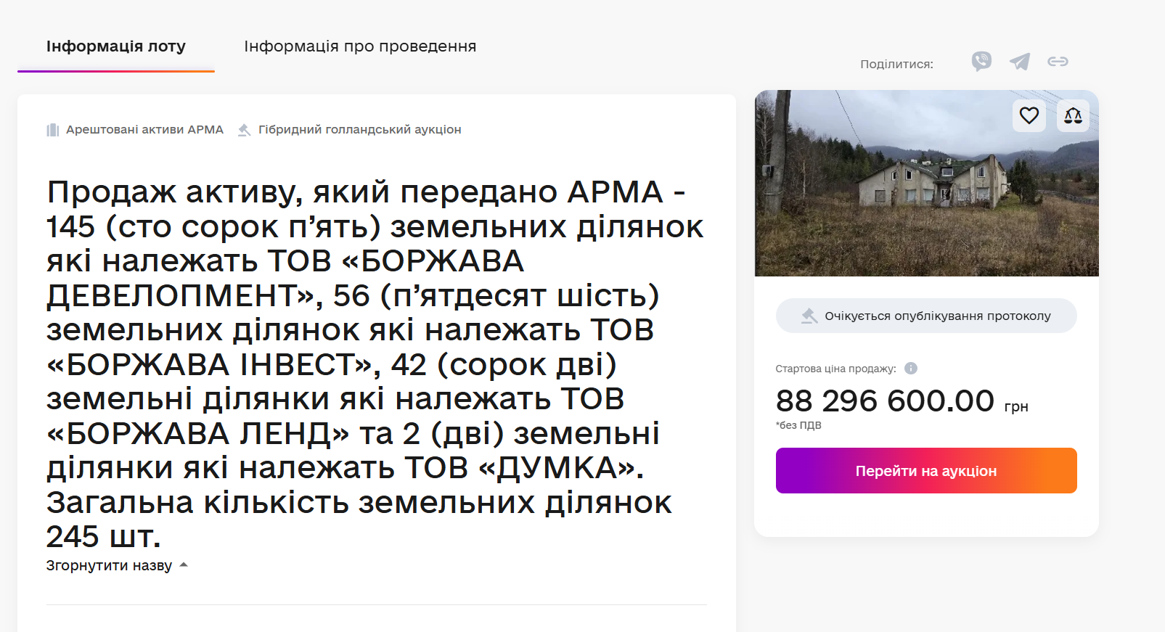
Task: Click the upward arrow next to Згорнутити назву
Action: 184,565
